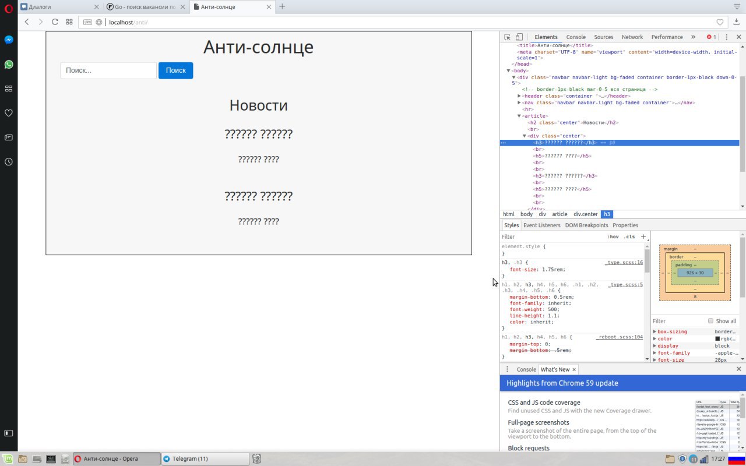Image resolution: width=746 pixels, height=466 pixels.
Task: Click the downloads icon in address bar
Action: (737, 22)
